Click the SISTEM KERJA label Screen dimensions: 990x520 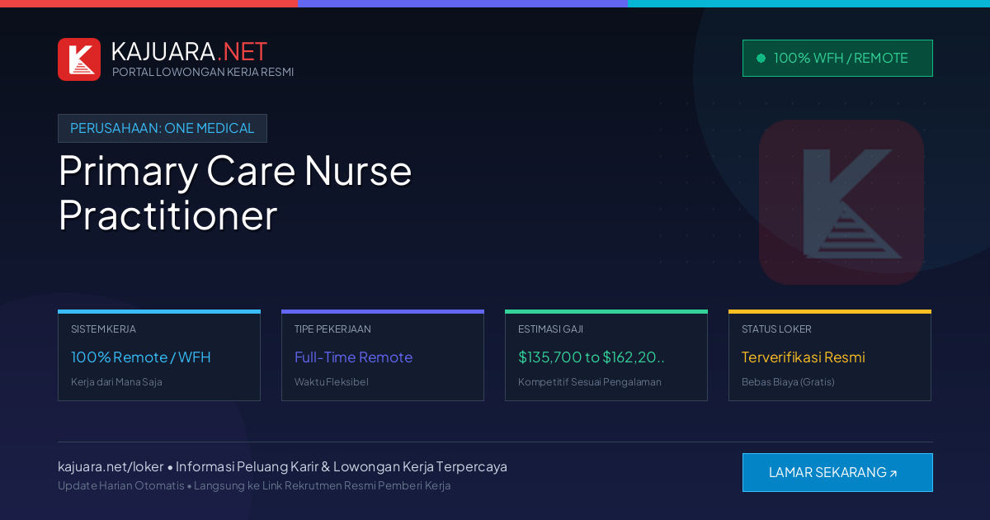103,329
